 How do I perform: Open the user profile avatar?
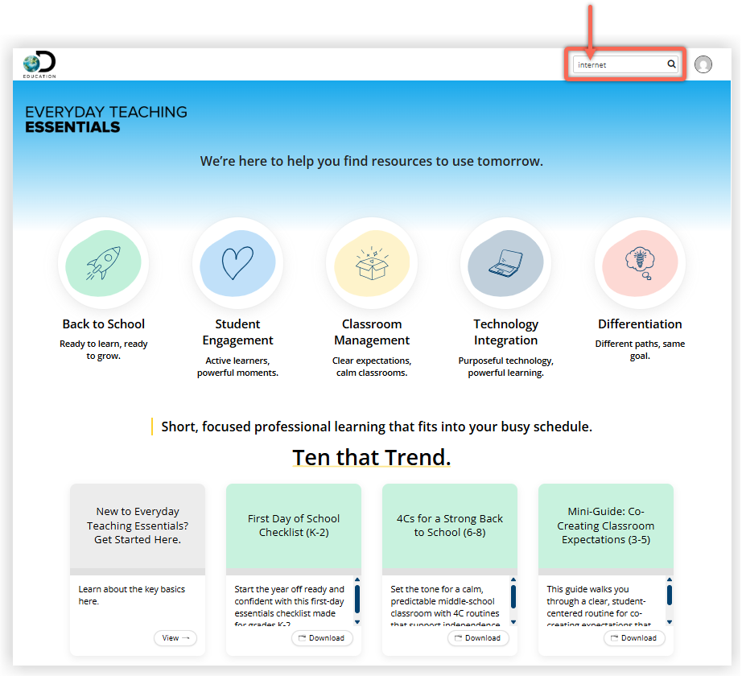(703, 64)
